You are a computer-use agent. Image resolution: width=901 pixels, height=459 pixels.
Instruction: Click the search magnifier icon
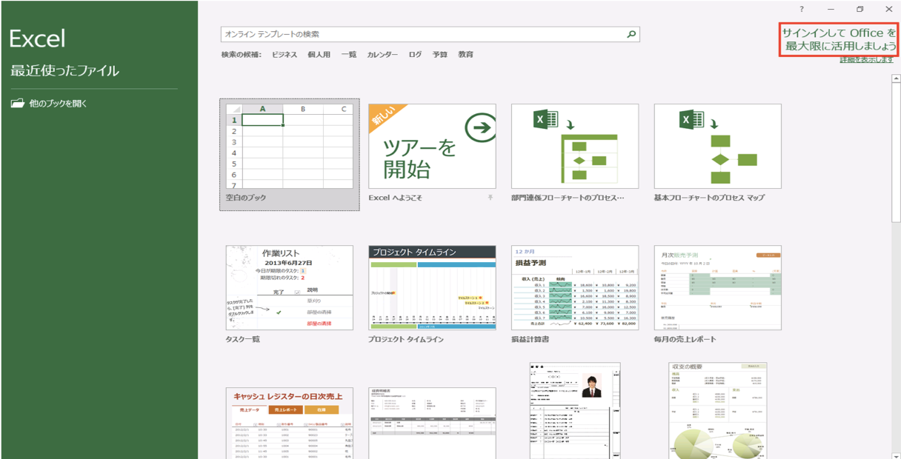tap(631, 34)
